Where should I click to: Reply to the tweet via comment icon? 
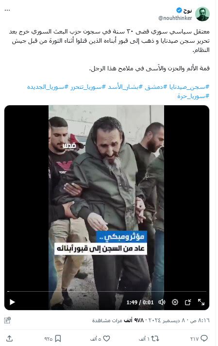[x=204, y=339]
